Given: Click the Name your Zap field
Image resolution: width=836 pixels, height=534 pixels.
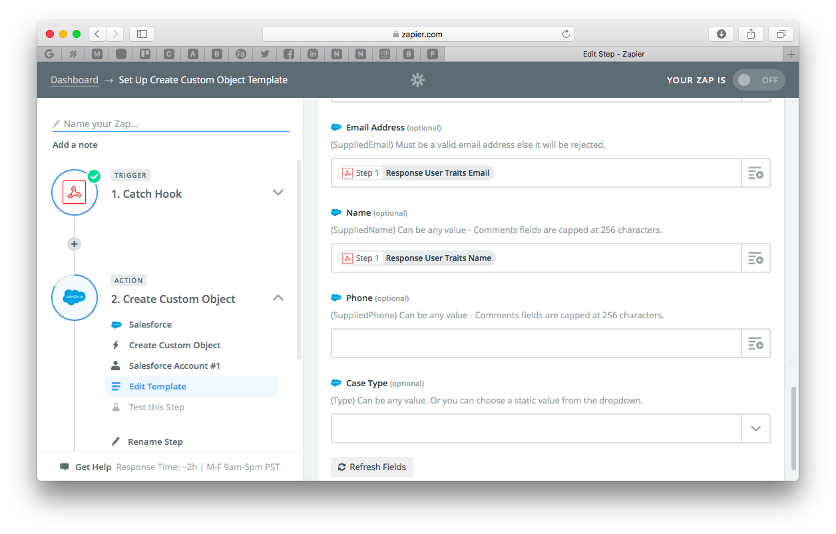Looking at the screenshot, I should point(171,124).
